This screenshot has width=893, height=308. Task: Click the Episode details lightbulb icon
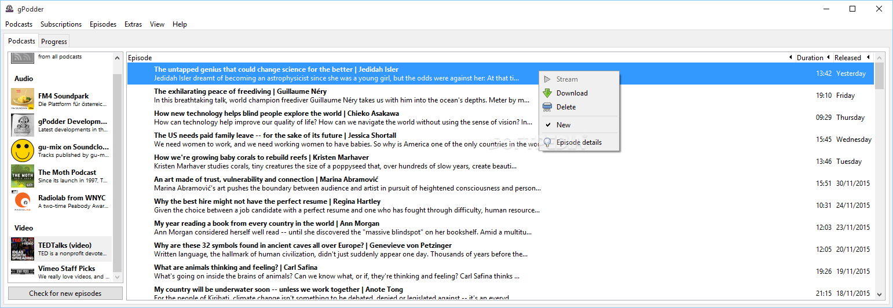pyautogui.click(x=547, y=142)
